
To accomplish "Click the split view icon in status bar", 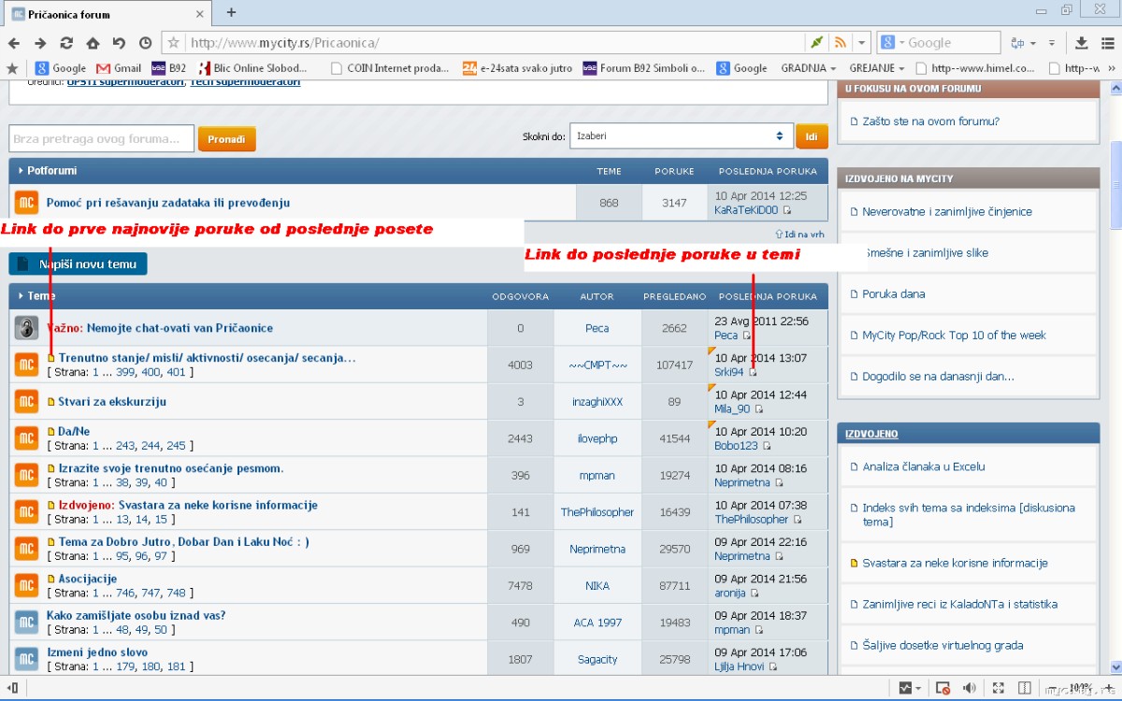I will click(x=1024, y=689).
